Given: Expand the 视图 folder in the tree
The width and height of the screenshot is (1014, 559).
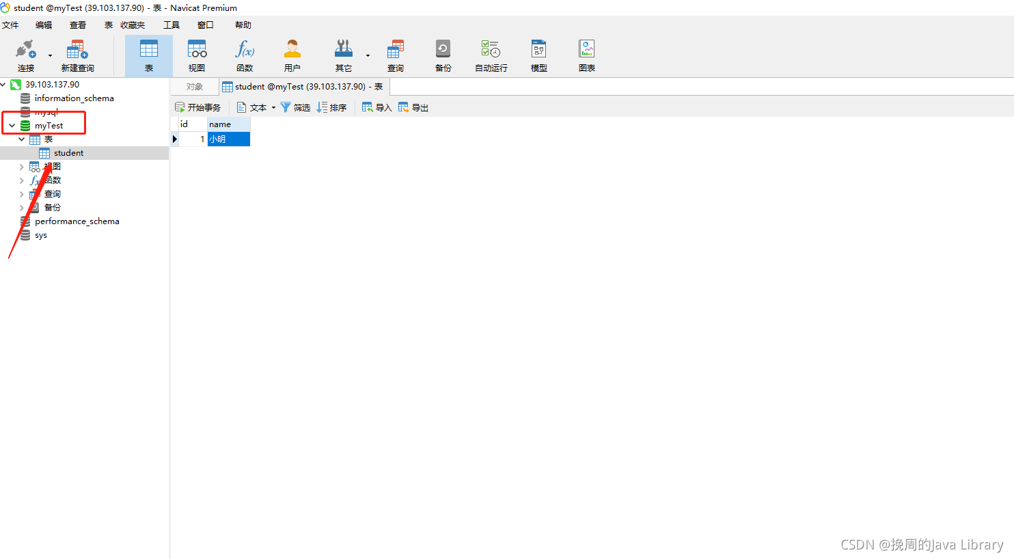Looking at the screenshot, I should point(21,167).
